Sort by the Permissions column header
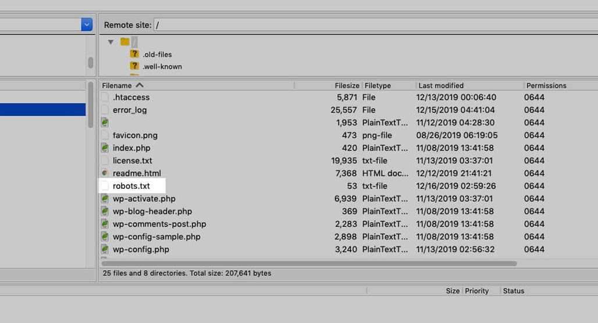598x323 pixels. [x=546, y=86]
